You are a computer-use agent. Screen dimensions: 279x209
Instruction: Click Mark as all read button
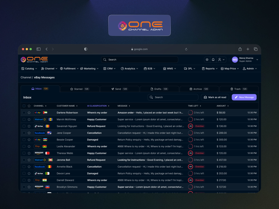(215, 97)
